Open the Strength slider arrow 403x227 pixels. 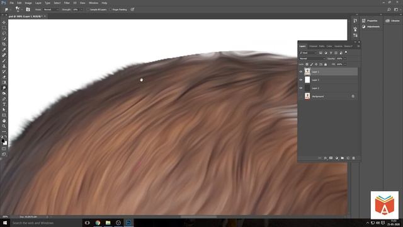point(81,9)
